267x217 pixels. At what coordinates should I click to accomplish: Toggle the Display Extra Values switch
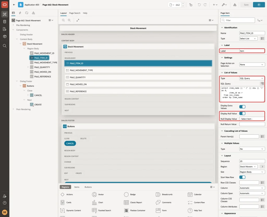click(242, 107)
